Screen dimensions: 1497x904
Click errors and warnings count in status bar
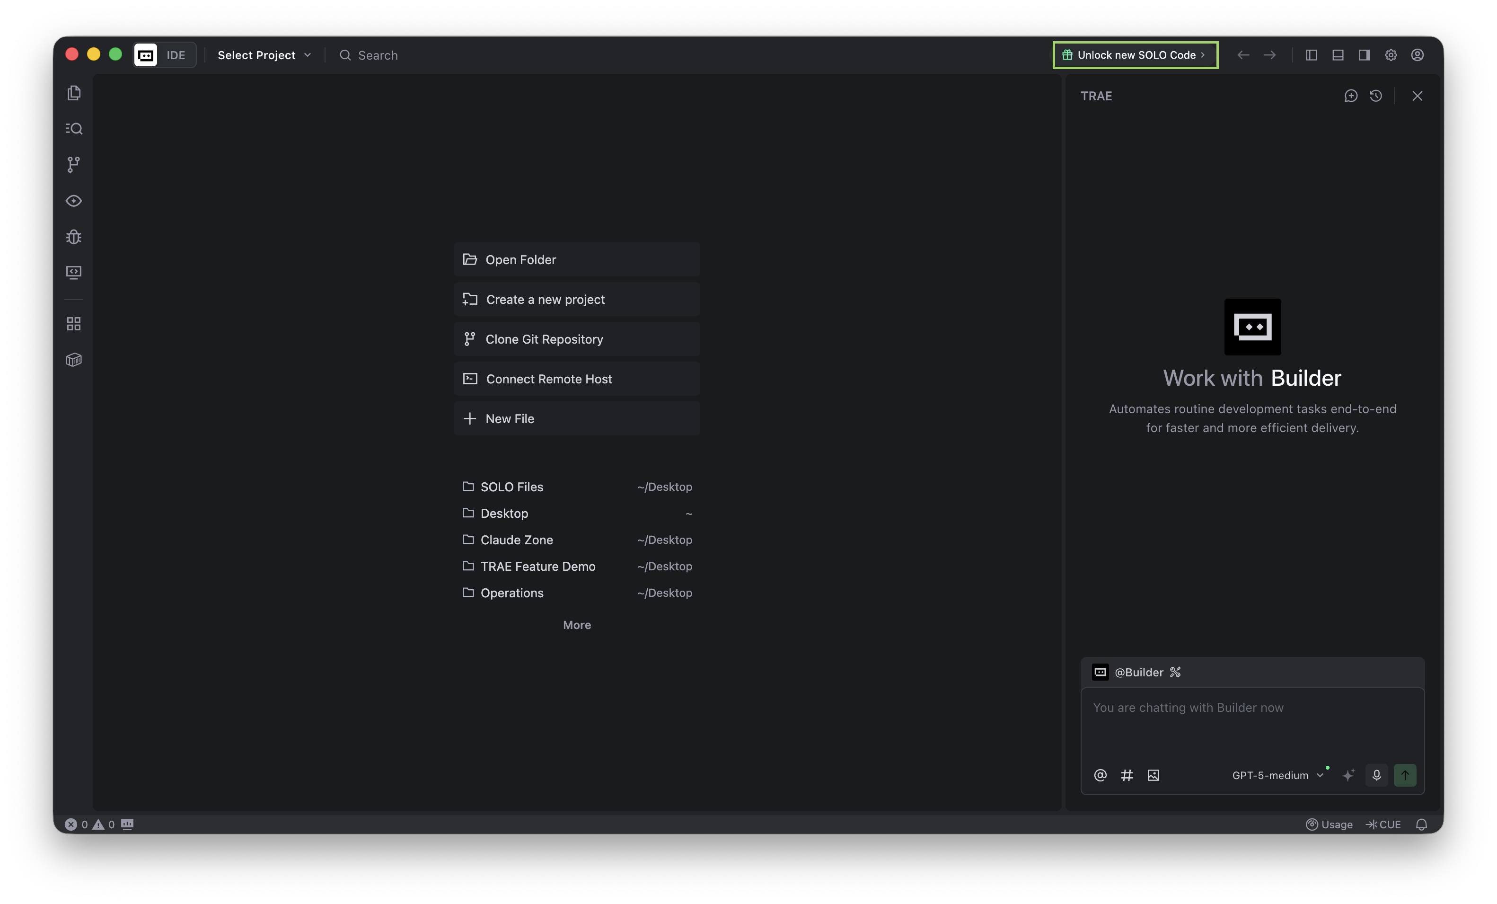(90, 824)
